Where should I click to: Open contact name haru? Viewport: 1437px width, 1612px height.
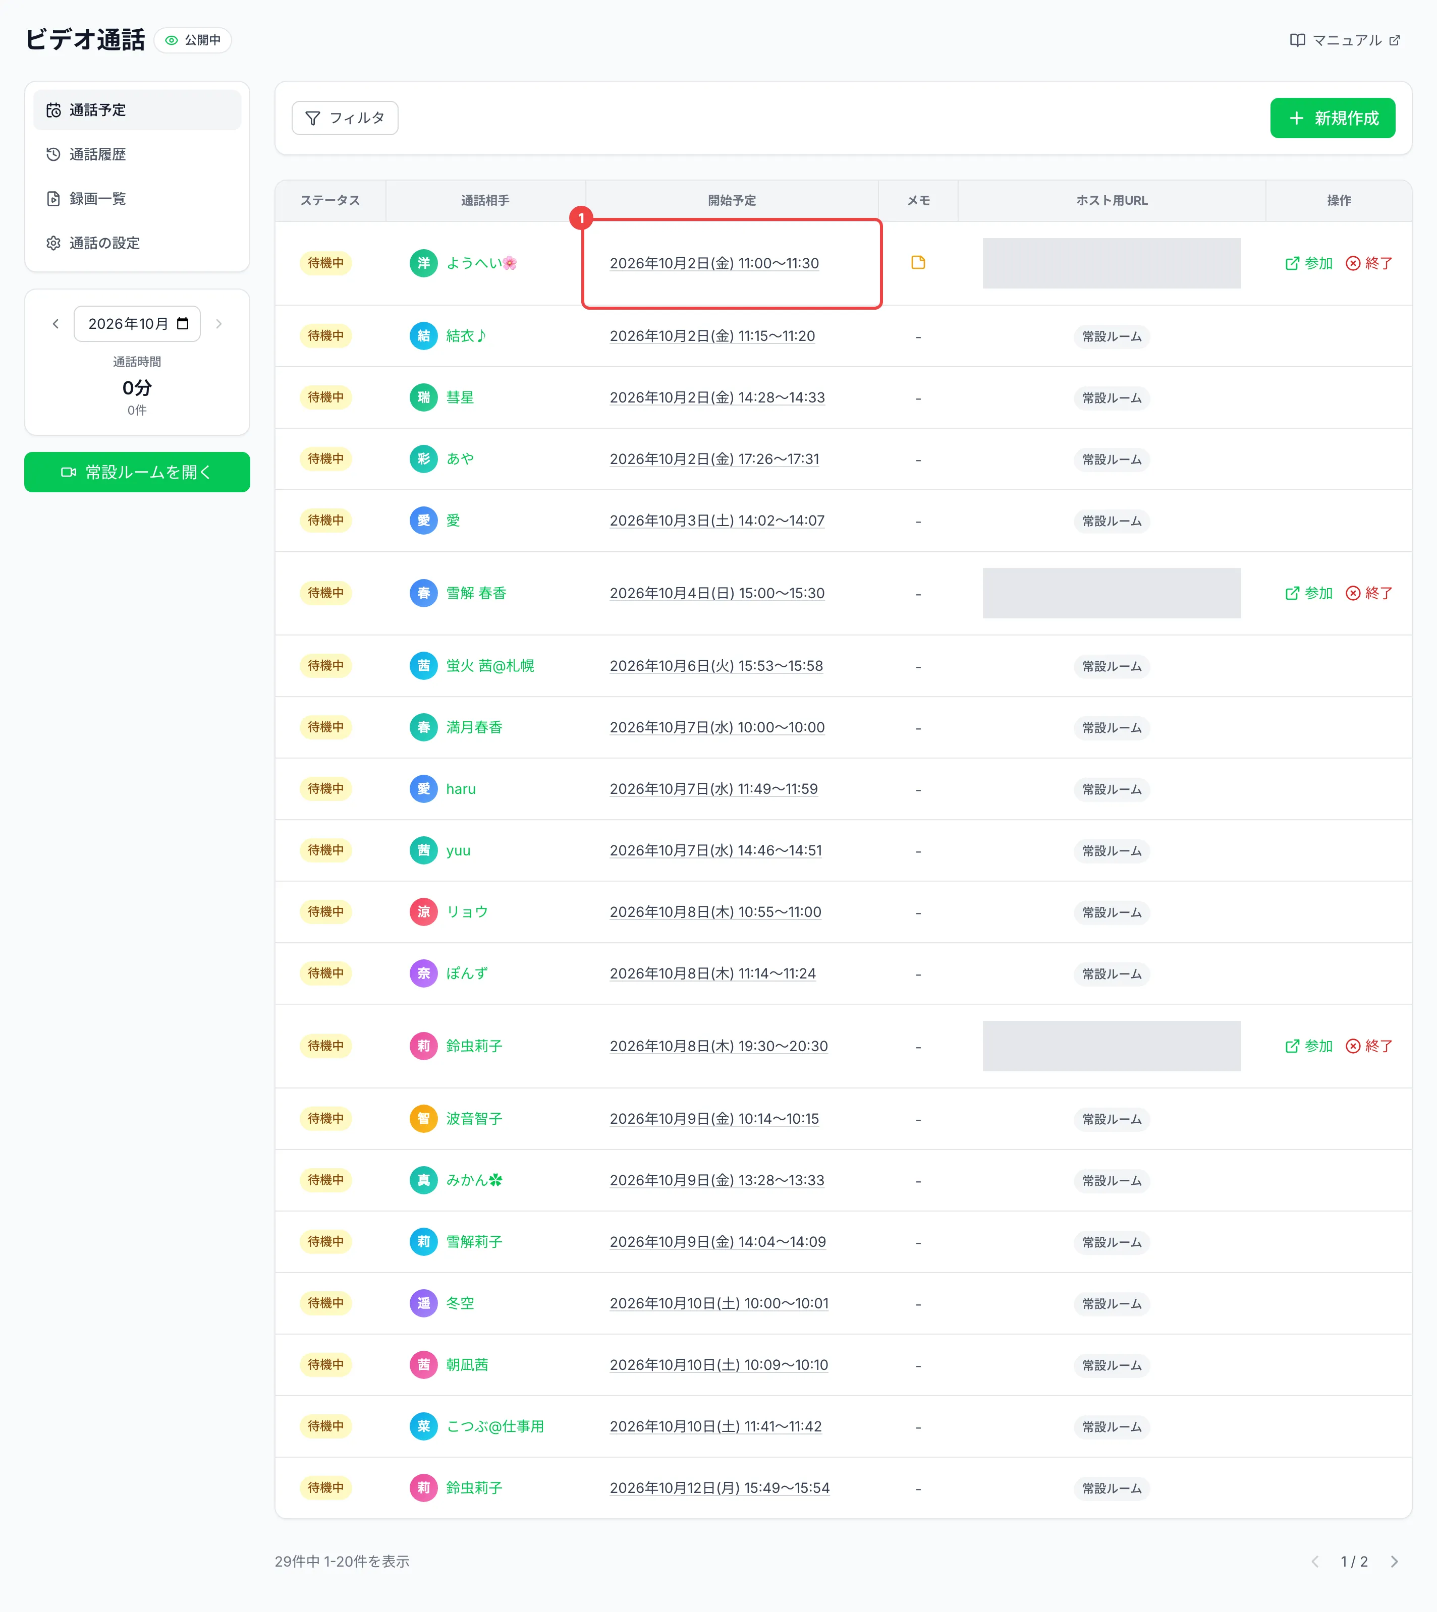click(x=460, y=789)
